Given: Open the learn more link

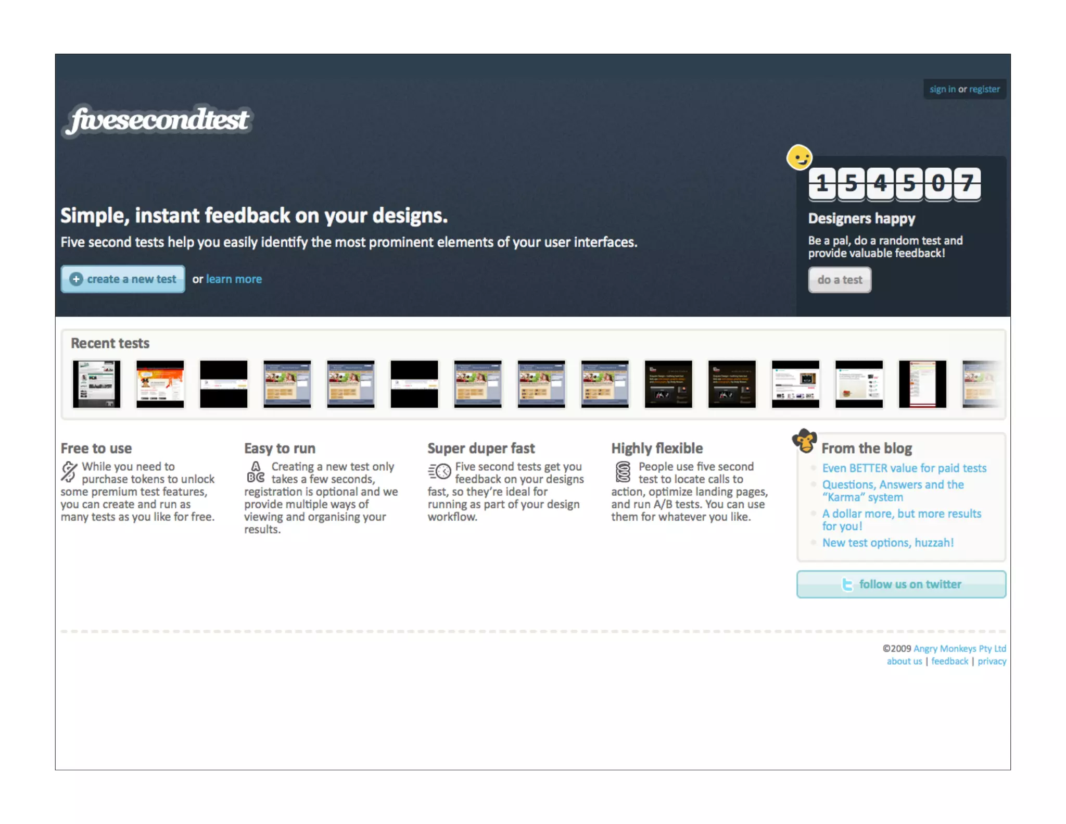Looking at the screenshot, I should tap(234, 279).
